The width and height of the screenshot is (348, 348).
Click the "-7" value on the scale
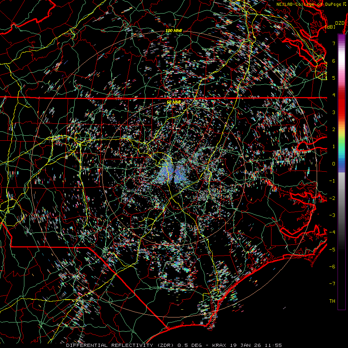tap(332, 284)
